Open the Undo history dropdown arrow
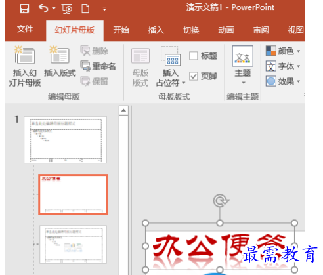This screenshot has width=323, height=275. coord(54,9)
